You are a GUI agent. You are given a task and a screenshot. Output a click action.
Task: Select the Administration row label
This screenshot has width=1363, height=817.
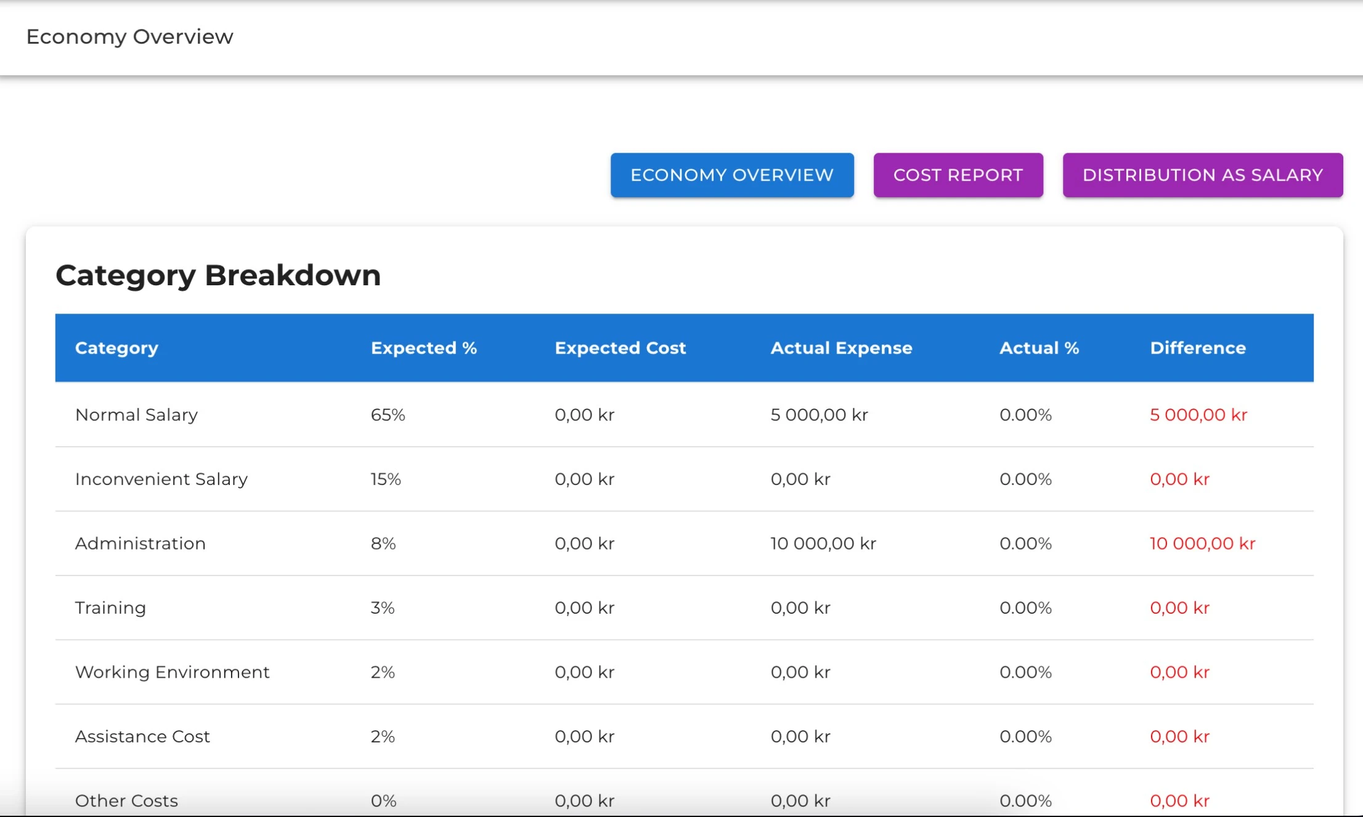click(x=140, y=543)
